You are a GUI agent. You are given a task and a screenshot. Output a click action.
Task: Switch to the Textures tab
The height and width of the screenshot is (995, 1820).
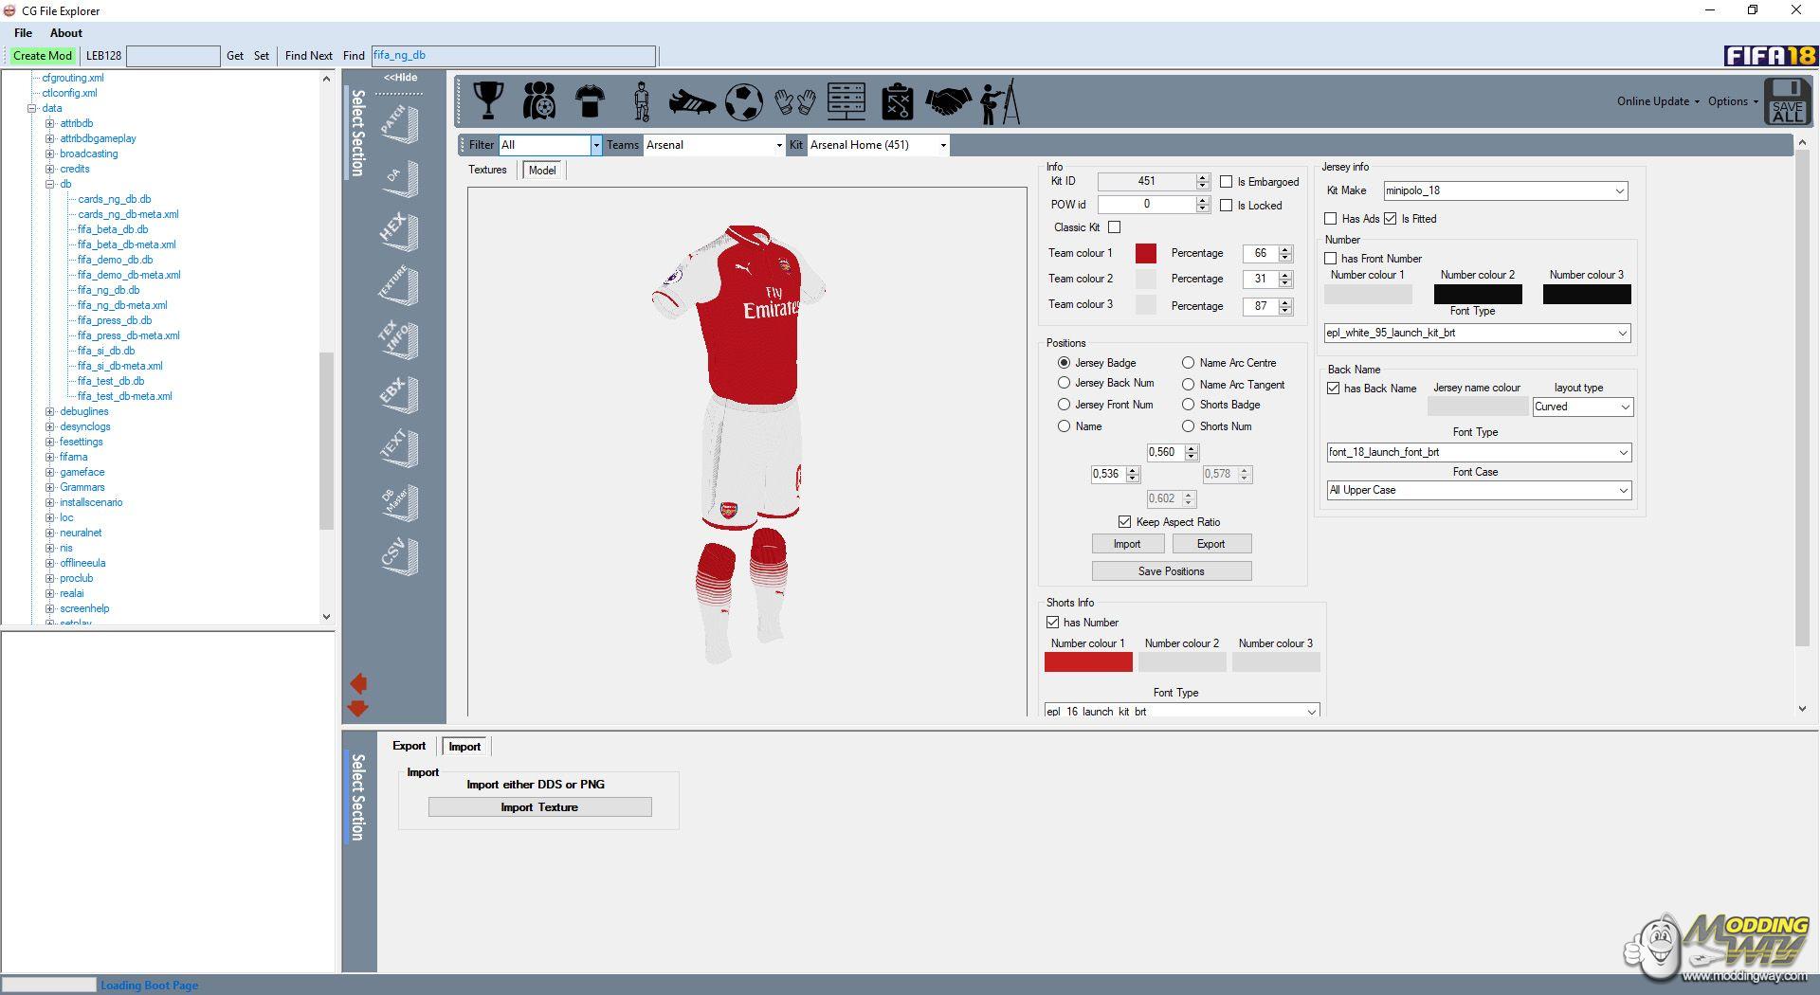(487, 170)
